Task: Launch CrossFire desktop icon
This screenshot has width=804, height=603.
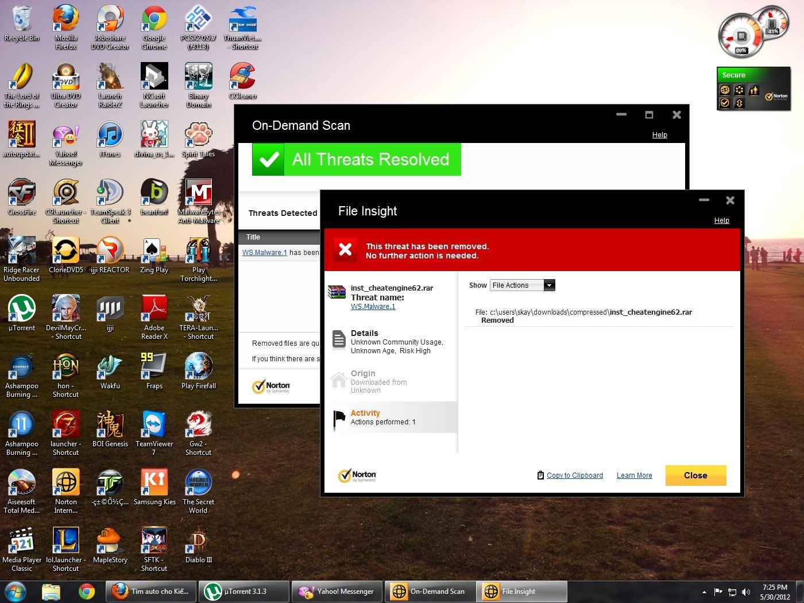Action: click(22, 196)
